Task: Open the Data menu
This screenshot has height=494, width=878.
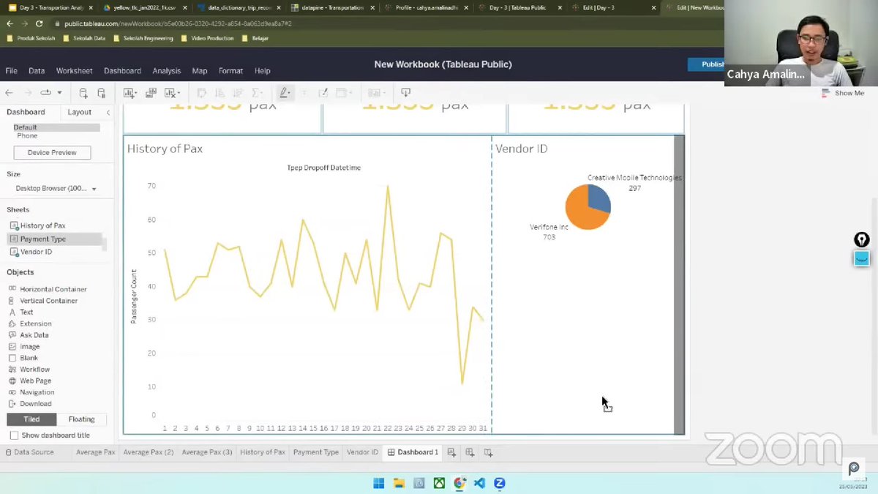Action: [x=37, y=71]
